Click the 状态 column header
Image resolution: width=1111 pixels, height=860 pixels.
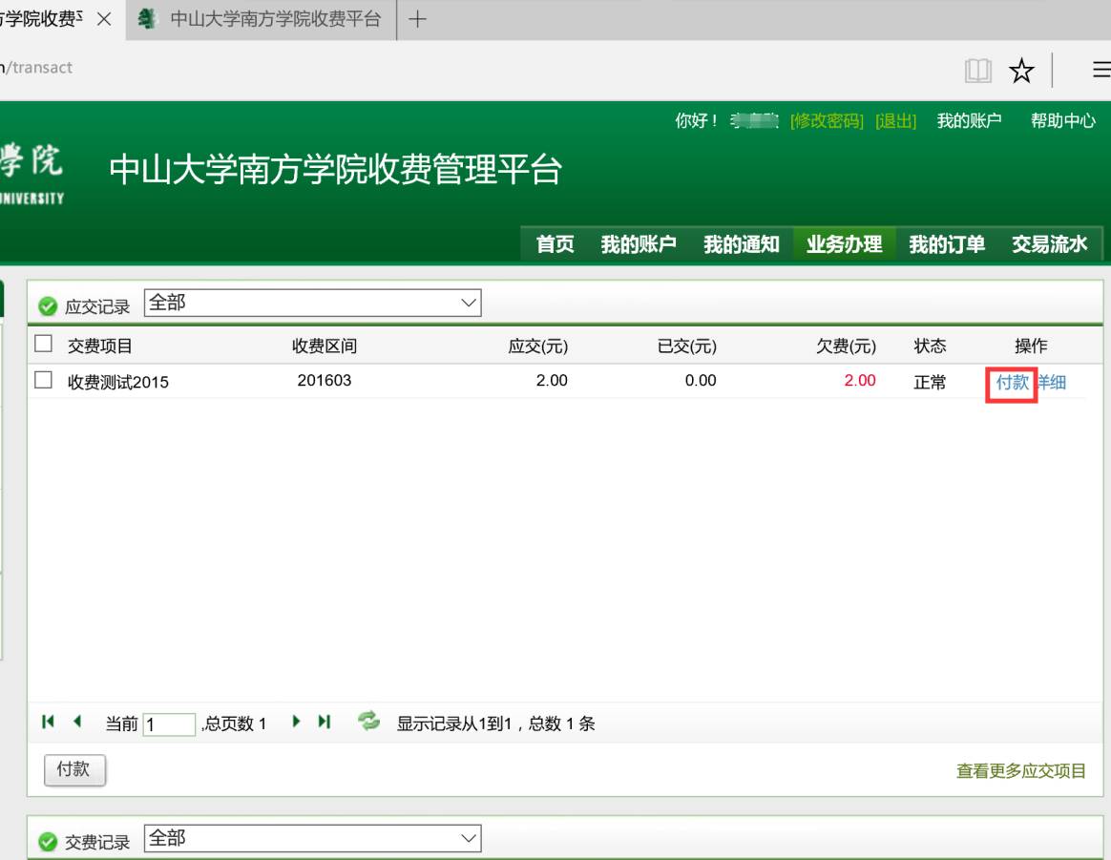coord(930,346)
